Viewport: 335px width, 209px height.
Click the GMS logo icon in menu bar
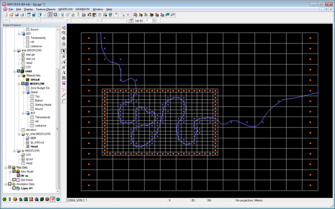(x=5, y=9)
